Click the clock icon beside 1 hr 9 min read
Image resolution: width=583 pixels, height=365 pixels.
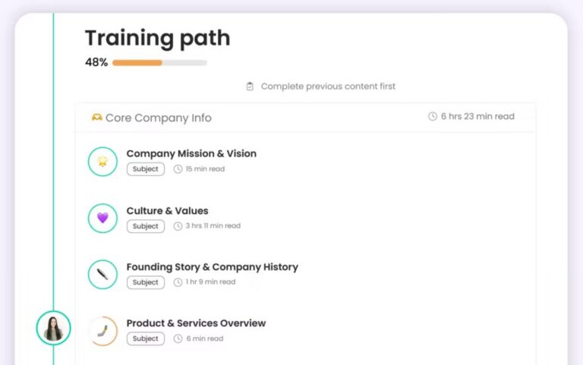coord(178,282)
